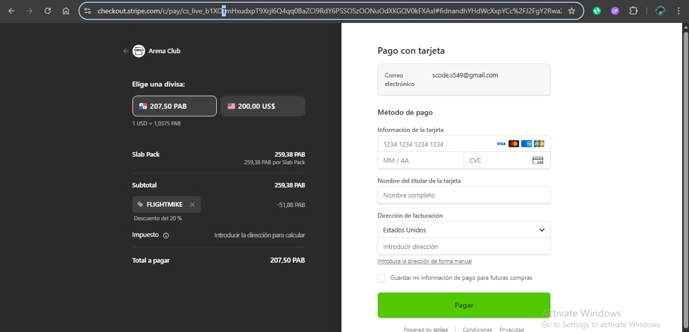Focus the CVC security code field

click(x=507, y=160)
